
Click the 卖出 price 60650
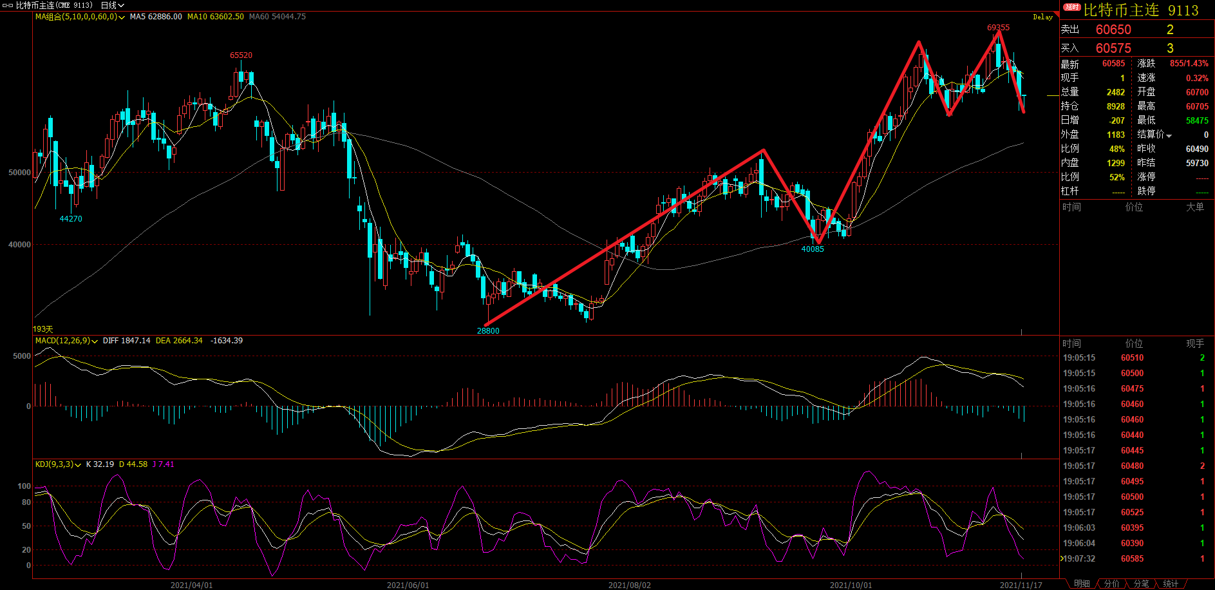1113,30
